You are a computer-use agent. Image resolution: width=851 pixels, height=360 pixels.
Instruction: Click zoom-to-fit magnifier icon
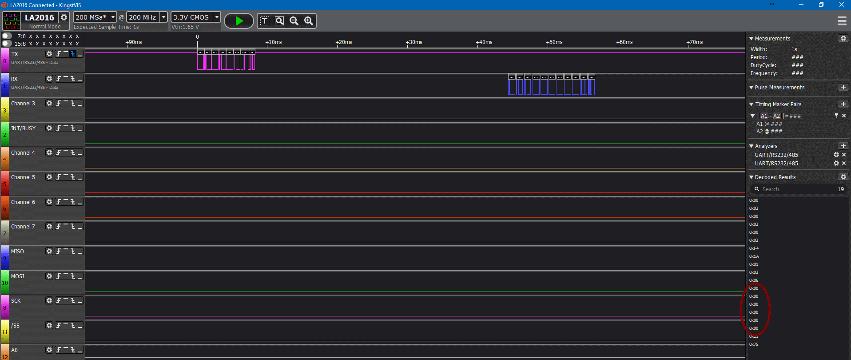(279, 21)
